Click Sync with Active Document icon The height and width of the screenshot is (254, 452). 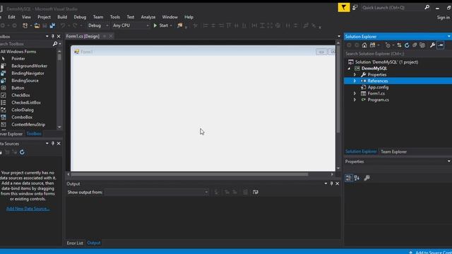pyautogui.click(x=399, y=45)
